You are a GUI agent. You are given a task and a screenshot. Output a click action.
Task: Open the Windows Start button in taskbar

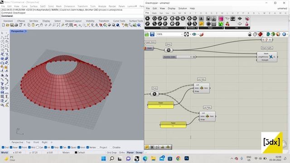point(104,158)
